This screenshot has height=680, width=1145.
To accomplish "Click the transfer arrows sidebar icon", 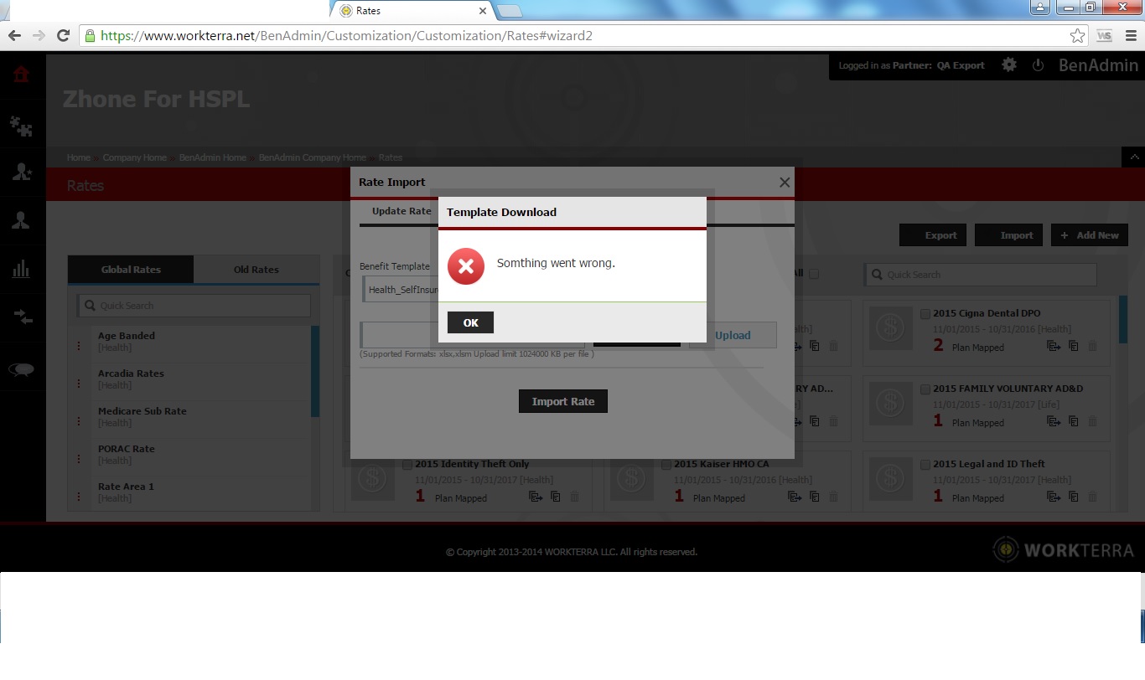I will (21, 317).
